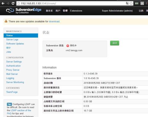Open Server Monitoring configuration
This screenshot has width=148, height=117.
(15, 82)
